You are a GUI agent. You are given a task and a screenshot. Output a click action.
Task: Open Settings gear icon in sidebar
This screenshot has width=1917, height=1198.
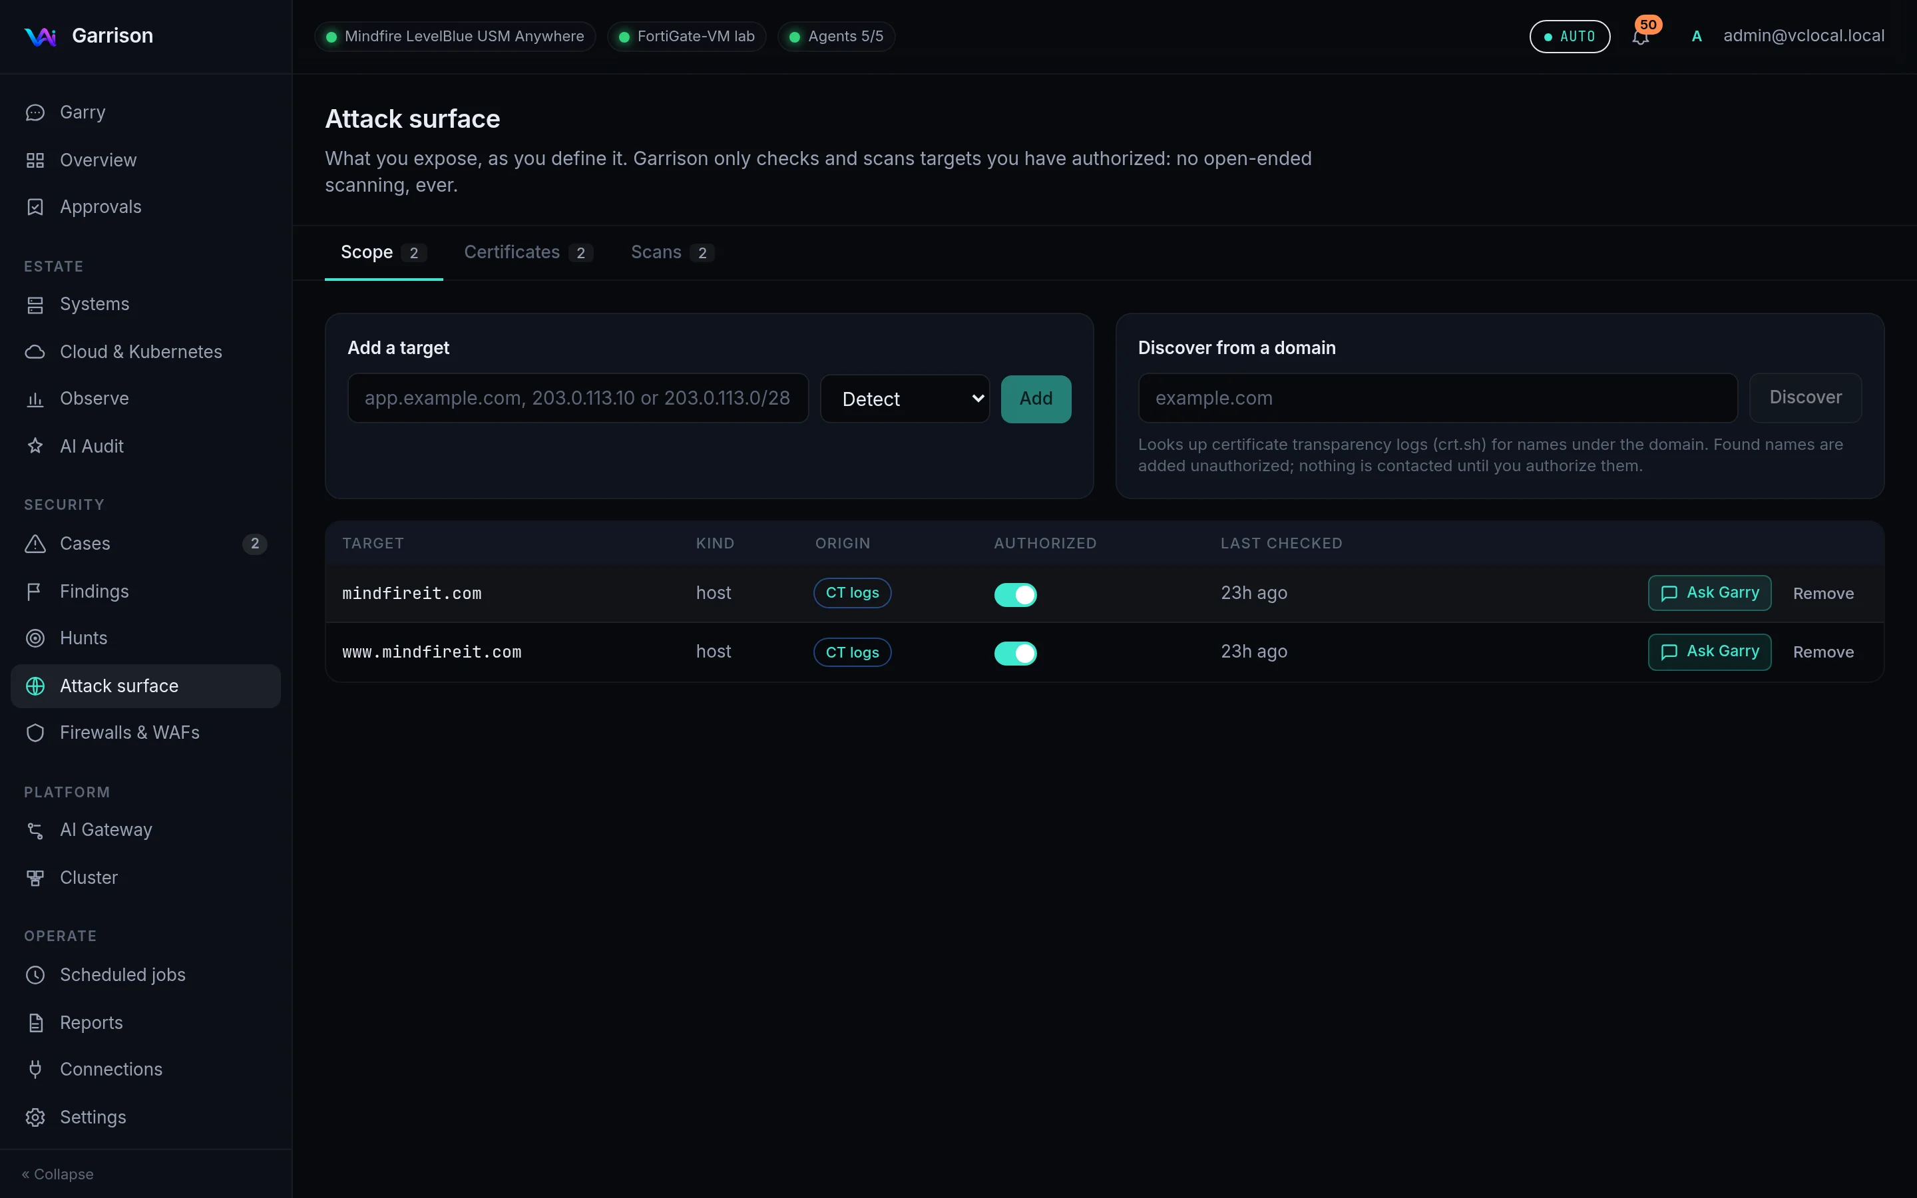(35, 1117)
